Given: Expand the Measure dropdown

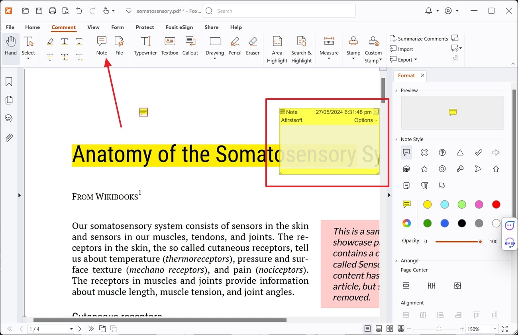Looking at the screenshot, I should (x=329, y=59).
